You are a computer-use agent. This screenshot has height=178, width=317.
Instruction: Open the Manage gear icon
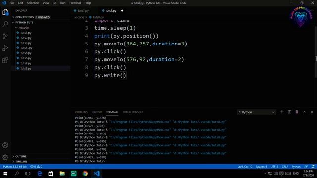point(5,157)
